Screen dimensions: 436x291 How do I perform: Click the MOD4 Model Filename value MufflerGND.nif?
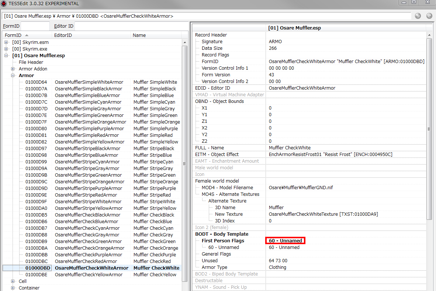point(301,188)
